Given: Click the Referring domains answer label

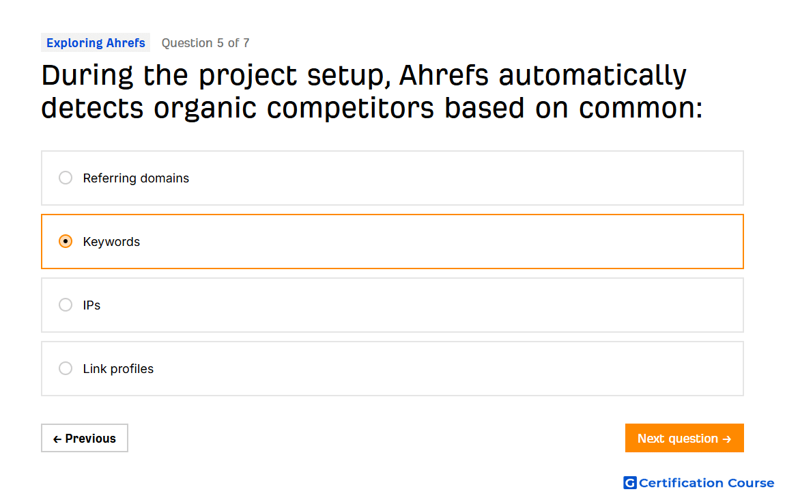Looking at the screenshot, I should [x=136, y=178].
